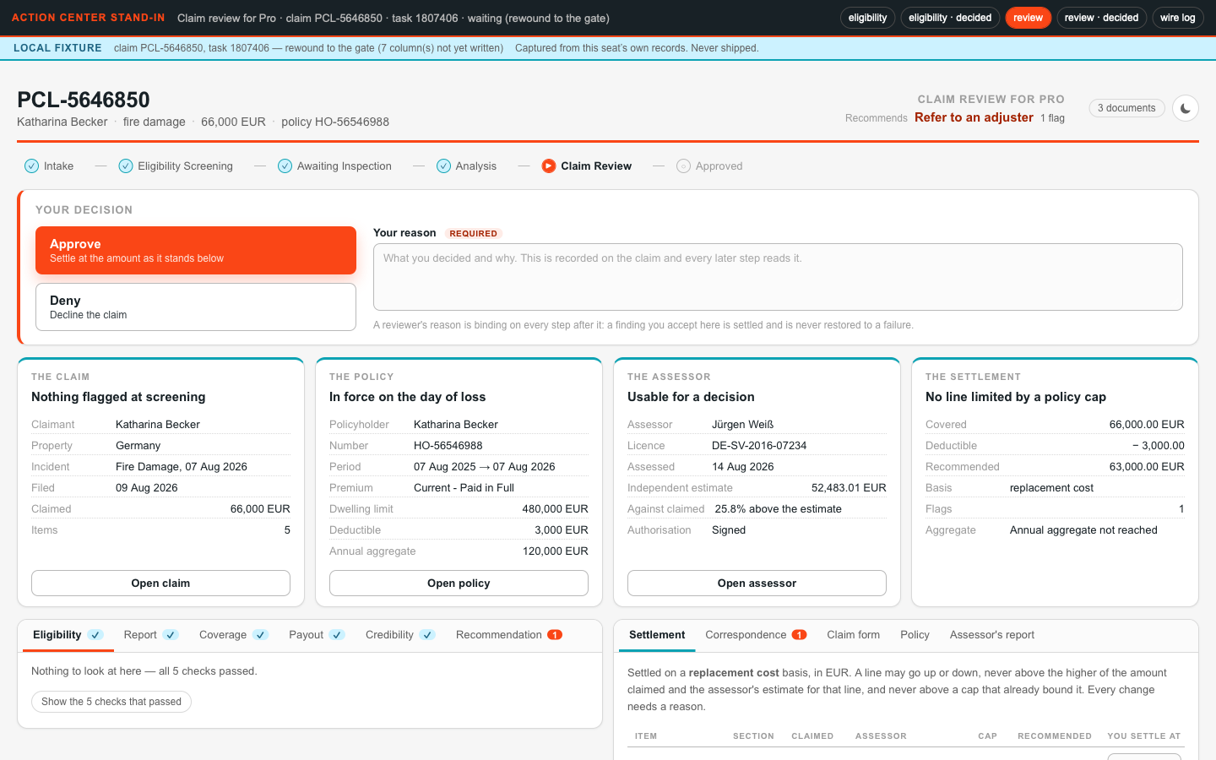Click the Correspondence tab's red count badge
Screen dimensions: 1216x760
pos(799,635)
